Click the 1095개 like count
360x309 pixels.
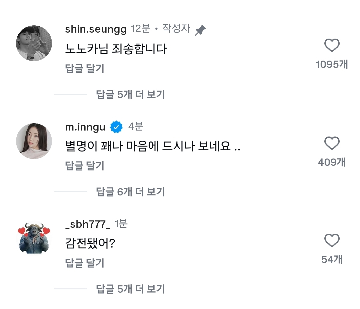[x=332, y=65]
